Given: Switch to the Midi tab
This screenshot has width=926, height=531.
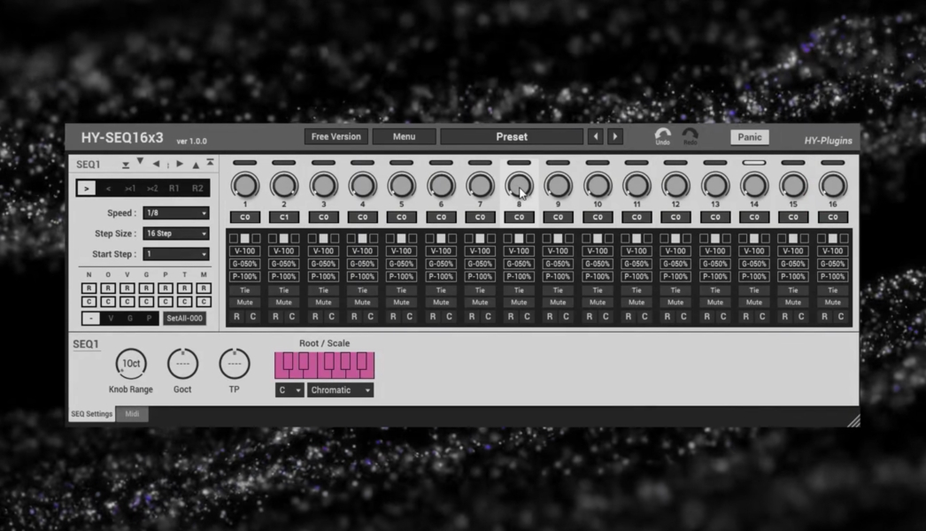Looking at the screenshot, I should click(x=131, y=413).
